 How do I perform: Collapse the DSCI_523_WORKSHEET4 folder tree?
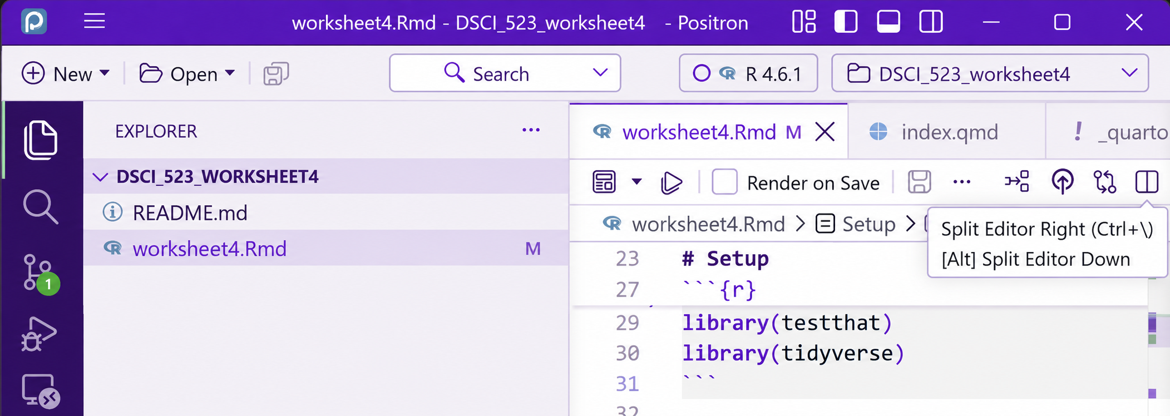click(100, 177)
